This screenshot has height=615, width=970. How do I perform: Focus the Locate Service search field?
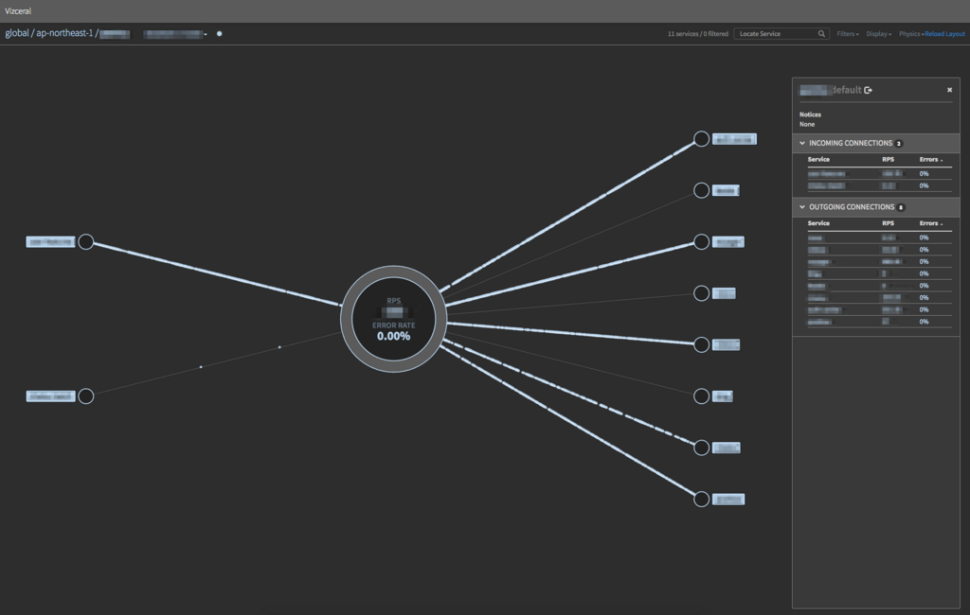pyautogui.click(x=775, y=34)
